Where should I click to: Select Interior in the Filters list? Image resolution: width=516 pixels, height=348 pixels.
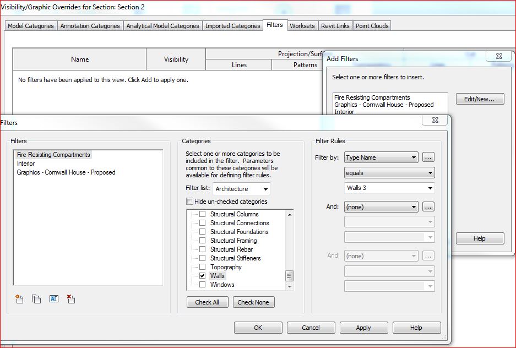[26, 164]
